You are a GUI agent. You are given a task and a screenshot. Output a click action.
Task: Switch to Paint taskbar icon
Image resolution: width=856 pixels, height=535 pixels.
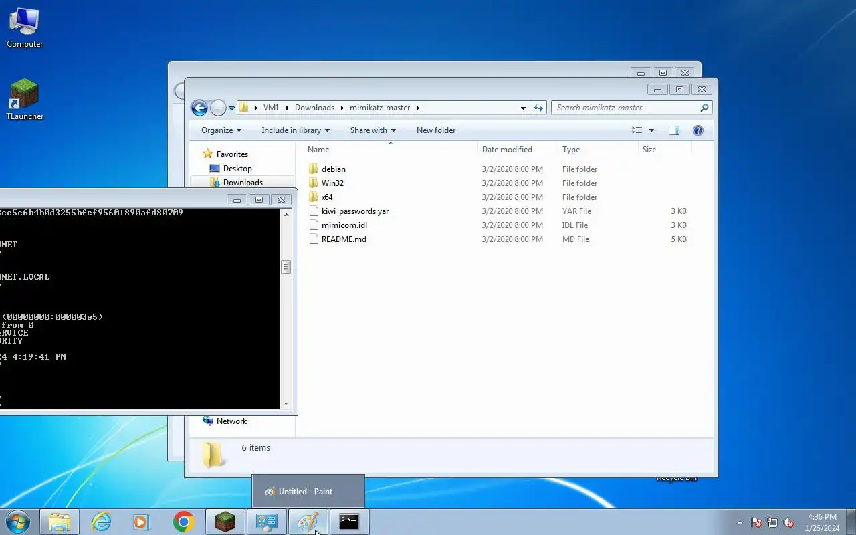(x=308, y=522)
